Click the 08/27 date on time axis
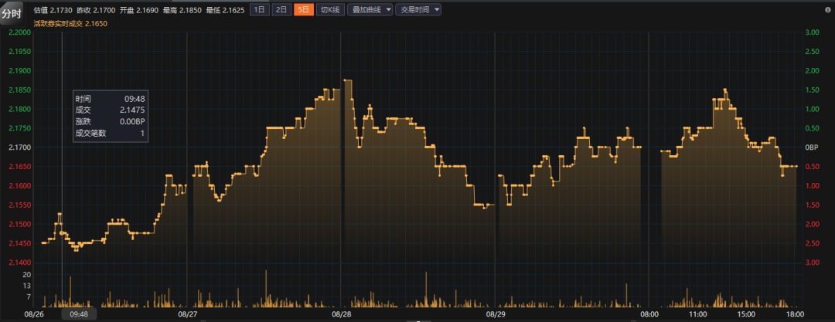835x322 pixels. click(188, 314)
